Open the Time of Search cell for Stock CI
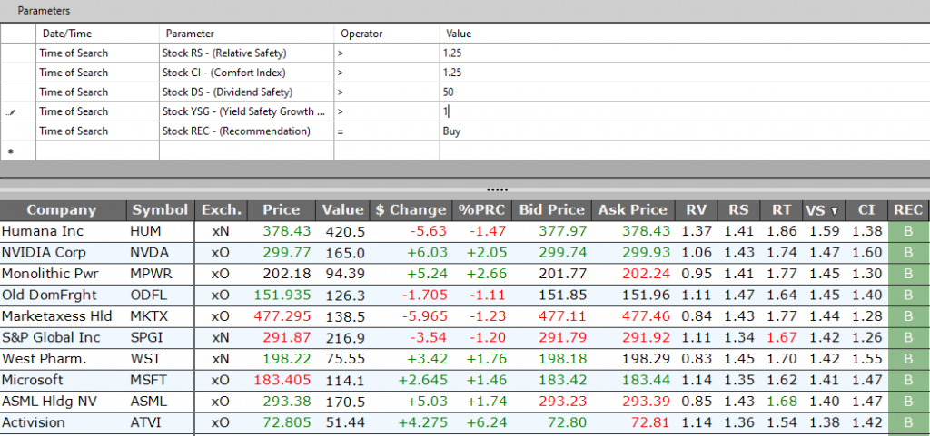 click(97, 73)
